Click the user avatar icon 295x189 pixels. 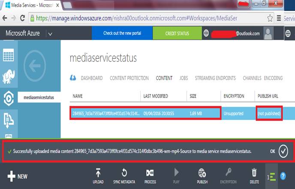(268, 33)
